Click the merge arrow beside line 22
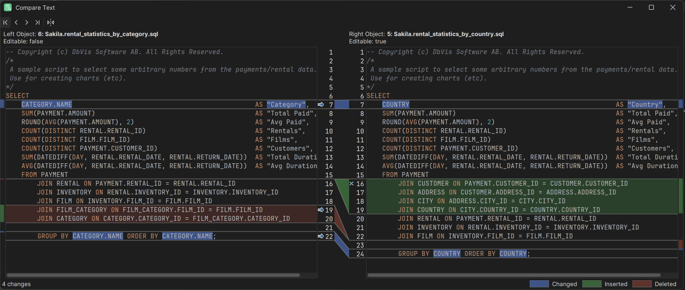The image size is (685, 290). [321, 236]
